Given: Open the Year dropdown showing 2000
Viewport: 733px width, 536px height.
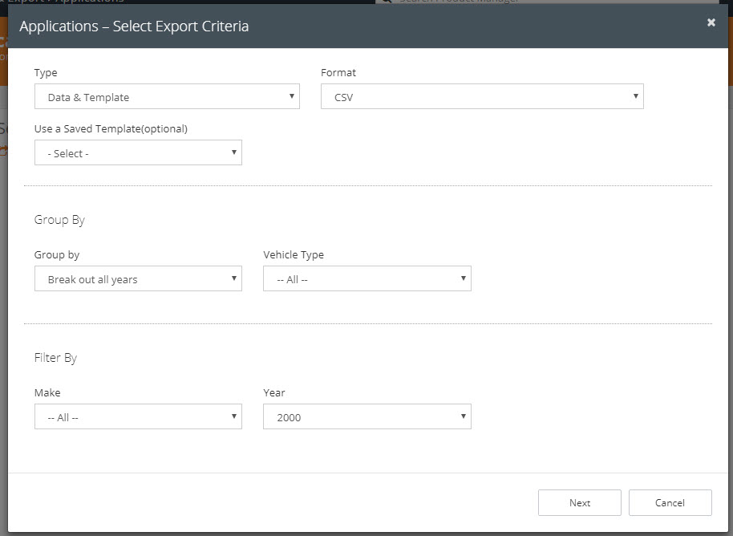Looking at the screenshot, I should pos(366,417).
